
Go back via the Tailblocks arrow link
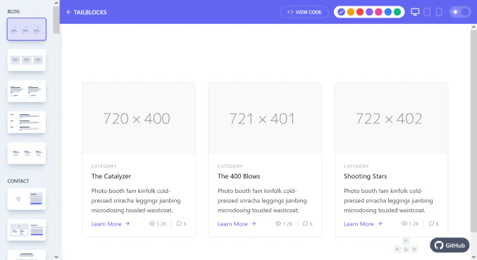[87, 12]
